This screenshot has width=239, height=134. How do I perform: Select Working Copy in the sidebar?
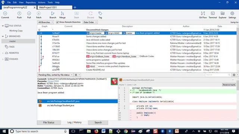point(16,31)
